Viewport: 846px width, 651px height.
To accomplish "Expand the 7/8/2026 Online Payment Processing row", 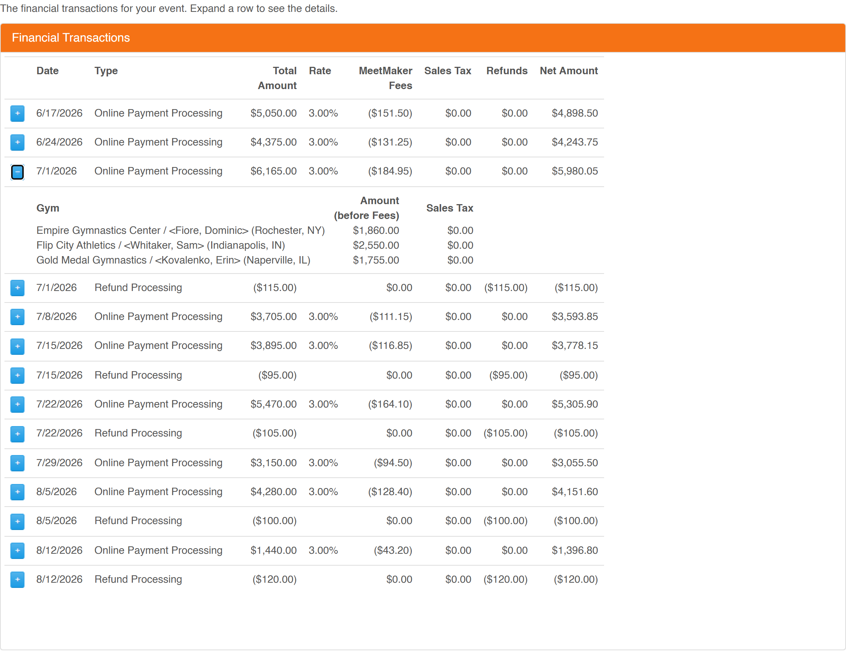I will coord(17,317).
